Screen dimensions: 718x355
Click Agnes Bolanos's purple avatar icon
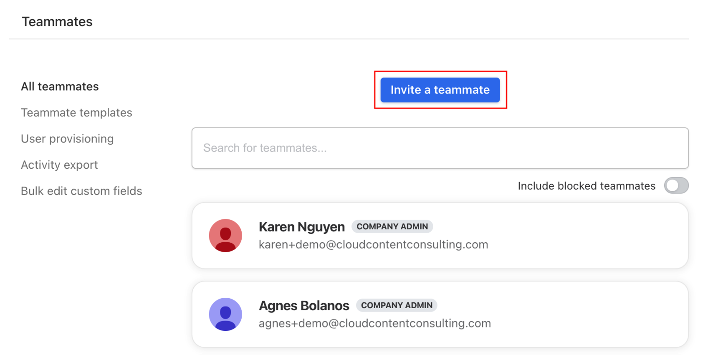225,314
